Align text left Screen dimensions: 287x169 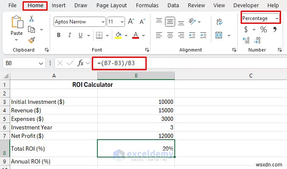[x=159, y=35]
